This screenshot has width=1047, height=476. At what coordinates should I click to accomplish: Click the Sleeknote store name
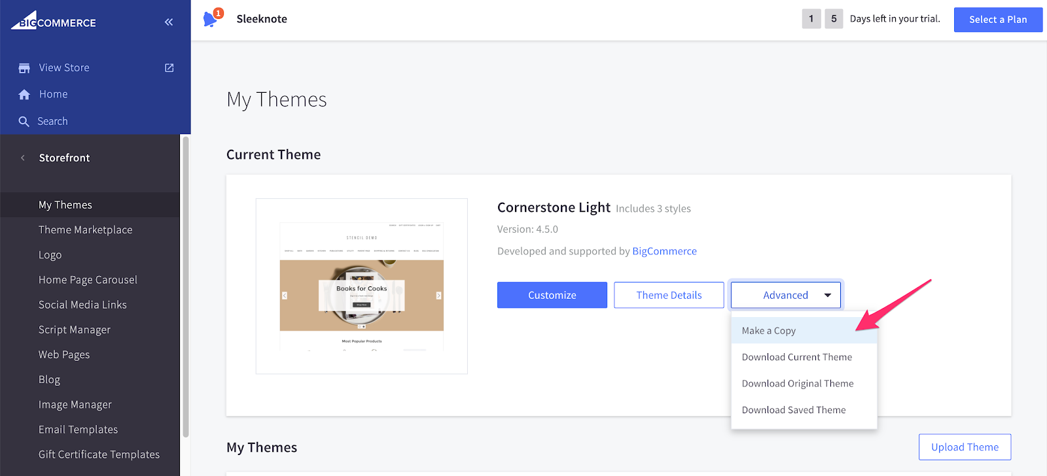tap(262, 19)
